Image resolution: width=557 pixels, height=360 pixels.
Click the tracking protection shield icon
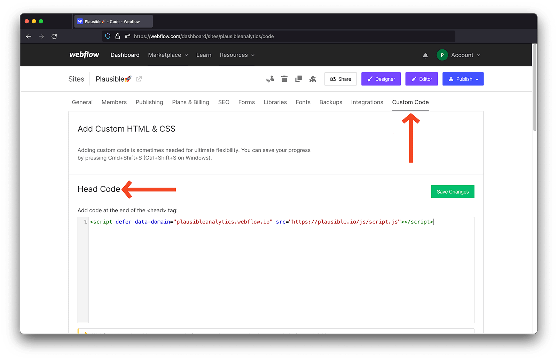107,36
